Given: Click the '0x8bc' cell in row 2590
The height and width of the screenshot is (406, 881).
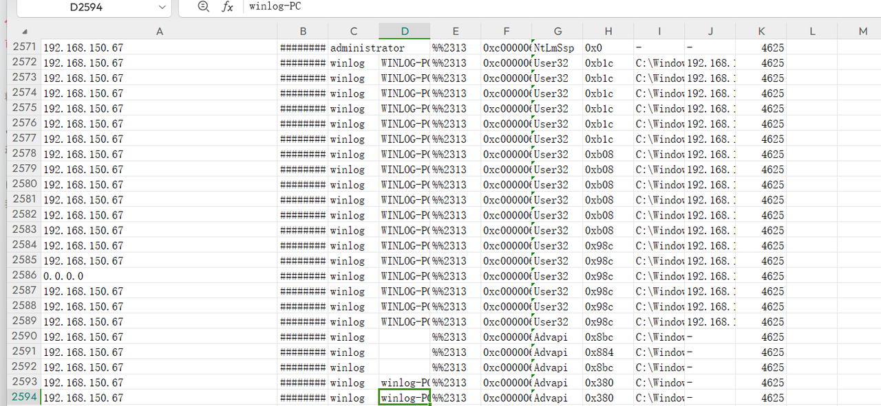Looking at the screenshot, I should point(608,337).
